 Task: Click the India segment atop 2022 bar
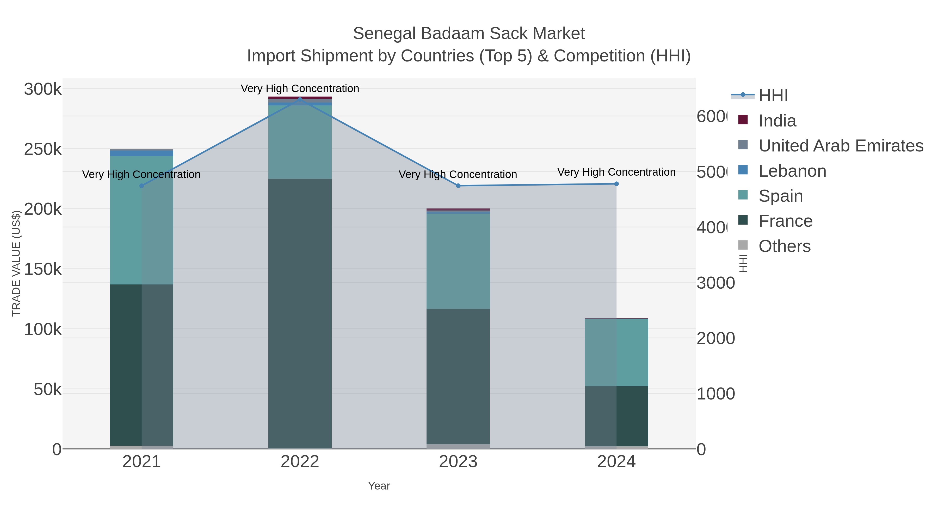tap(300, 98)
